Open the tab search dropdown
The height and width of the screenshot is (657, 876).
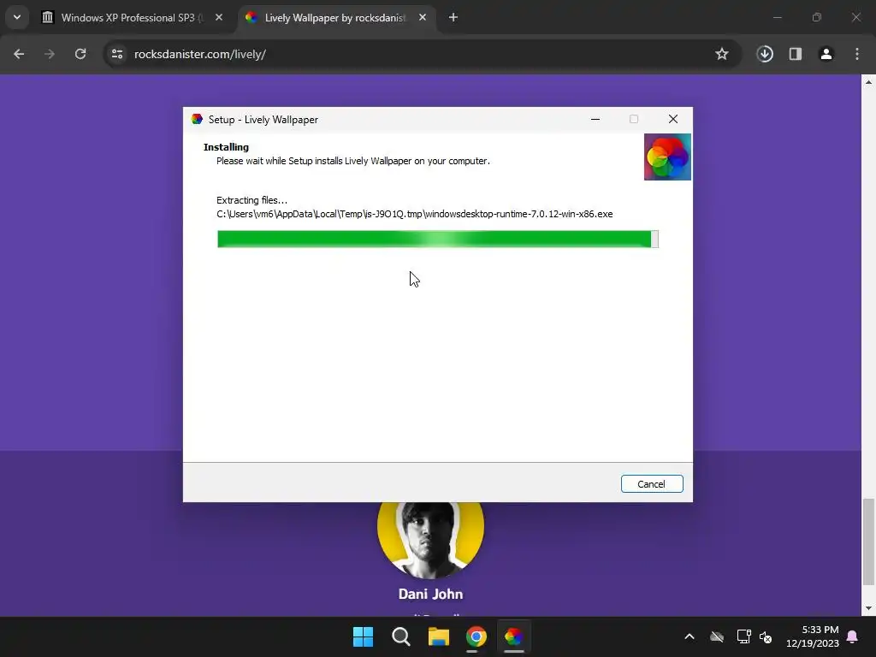[x=17, y=17]
